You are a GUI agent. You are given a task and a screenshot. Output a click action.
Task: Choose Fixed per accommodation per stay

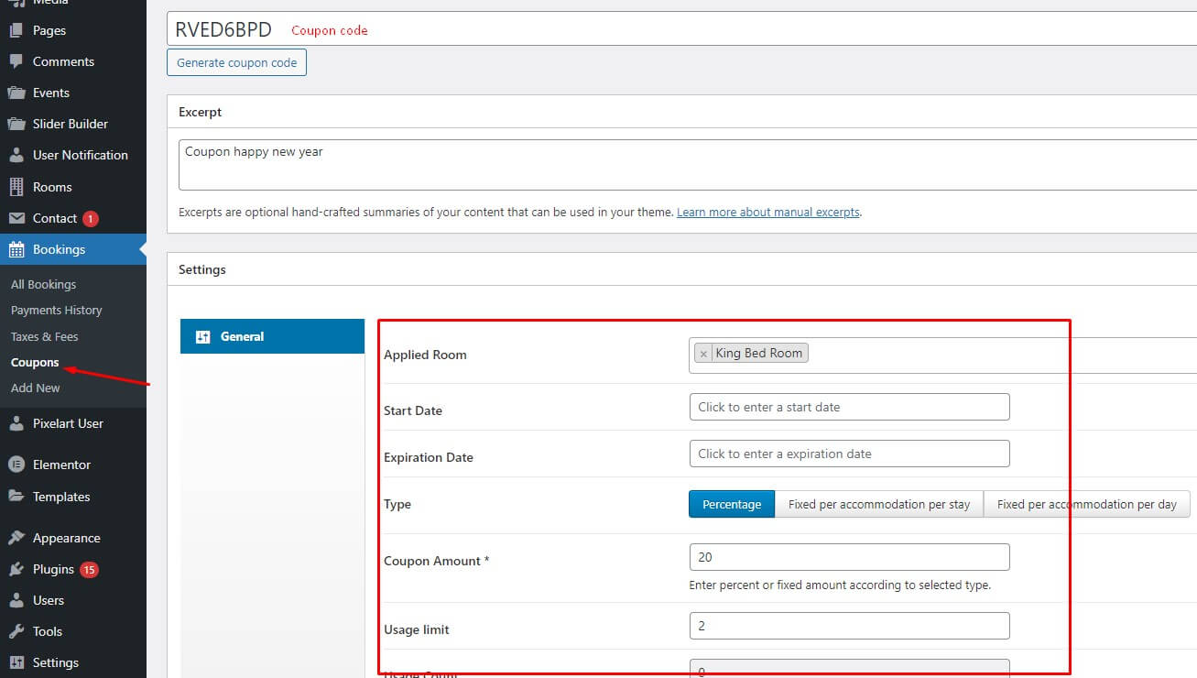(x=878, y=504)
